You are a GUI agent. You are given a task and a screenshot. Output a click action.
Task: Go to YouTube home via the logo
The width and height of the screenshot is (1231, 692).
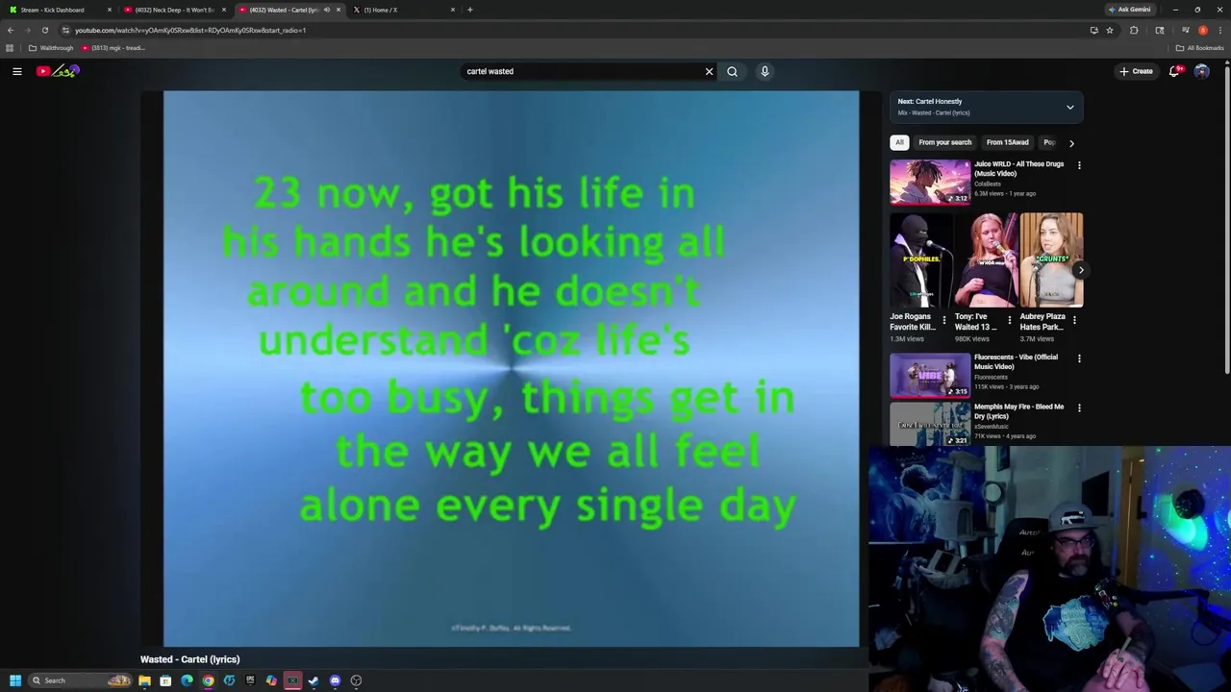(59, 71)
